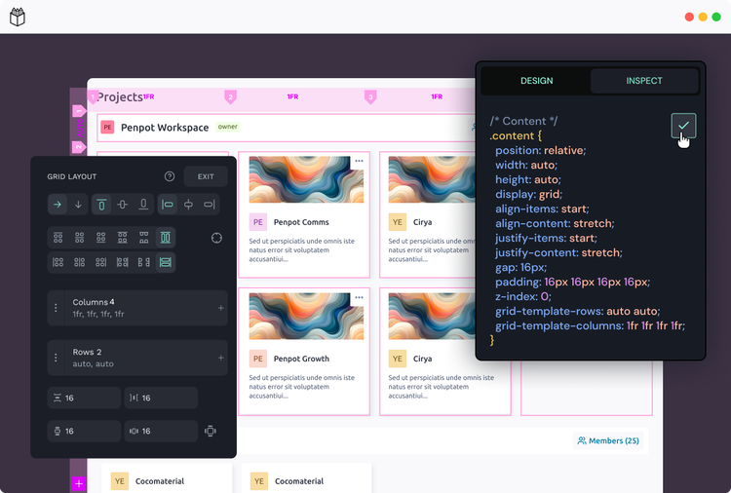Click the locate grid crosshair icon

coord(216,238)
